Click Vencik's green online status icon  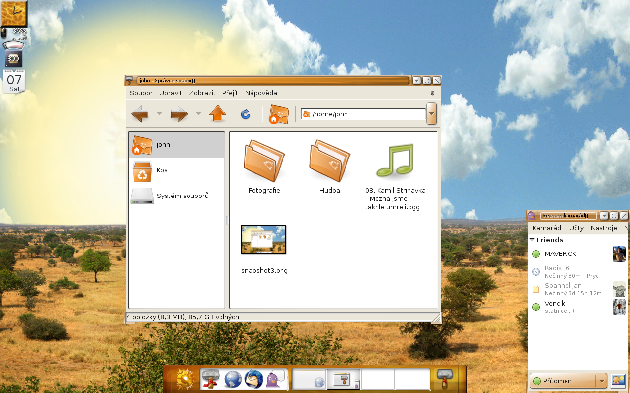(536, 307)
